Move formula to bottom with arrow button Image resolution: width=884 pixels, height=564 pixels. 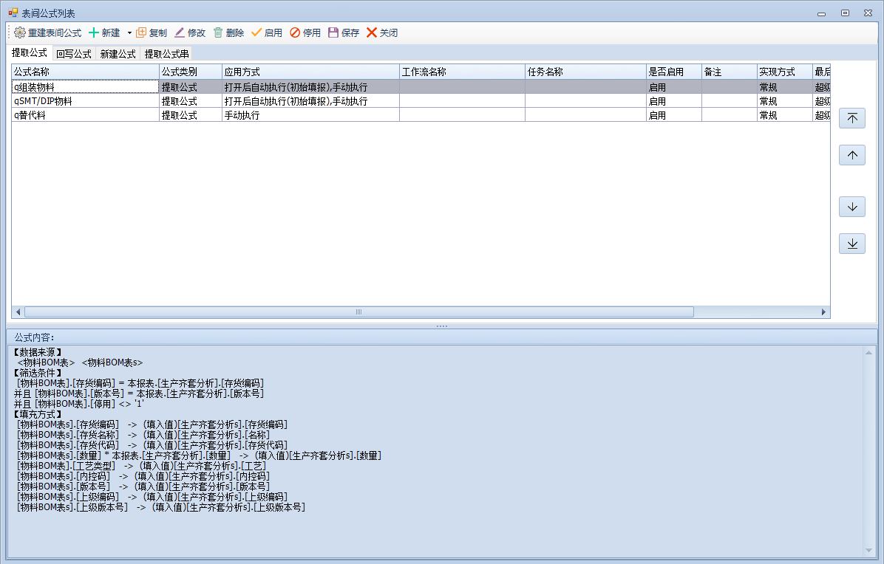[852, 244]
